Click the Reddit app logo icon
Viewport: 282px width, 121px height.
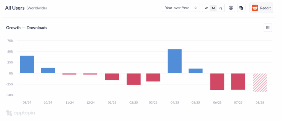(x=255, y=8)
